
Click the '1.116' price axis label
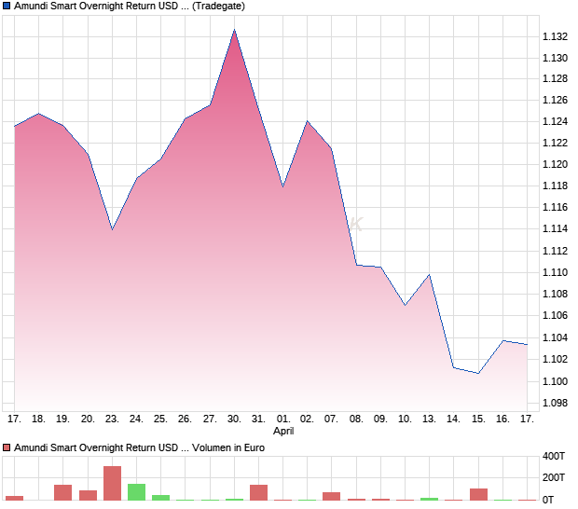point(555,207)
